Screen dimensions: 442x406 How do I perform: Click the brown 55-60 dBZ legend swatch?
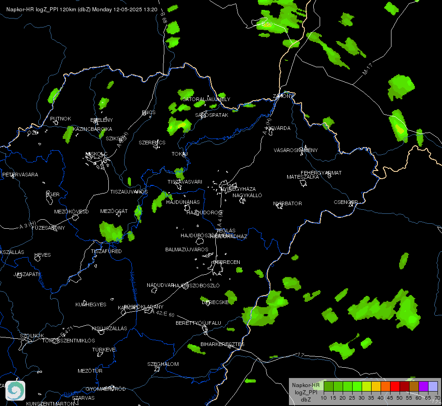414,386
